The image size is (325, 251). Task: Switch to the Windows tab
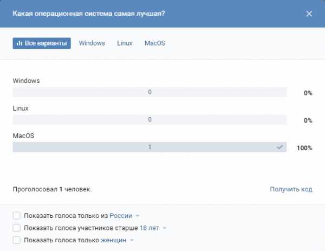point(92,43)
